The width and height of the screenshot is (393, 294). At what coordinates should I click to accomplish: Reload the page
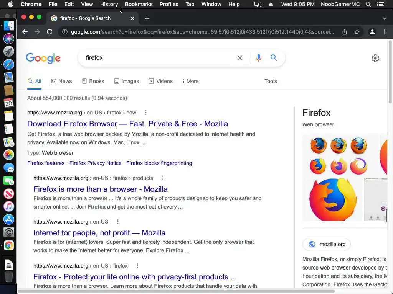click(x=50, y=32)
